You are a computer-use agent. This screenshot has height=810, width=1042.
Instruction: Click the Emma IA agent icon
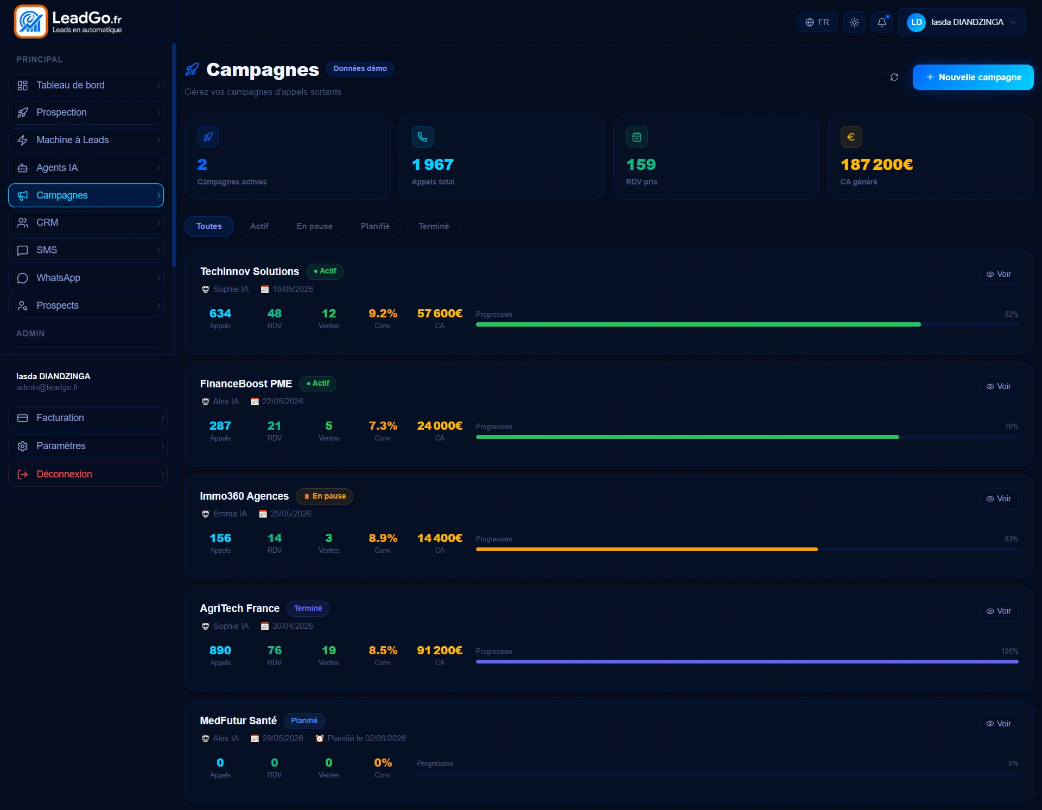206,514
